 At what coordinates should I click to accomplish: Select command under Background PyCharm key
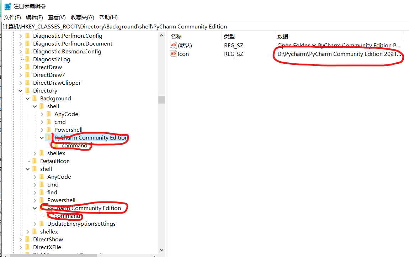74,146
